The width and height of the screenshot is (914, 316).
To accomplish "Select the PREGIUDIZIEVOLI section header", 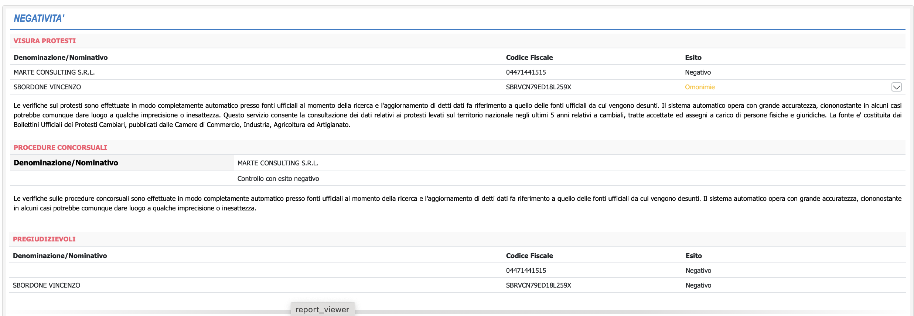I will (x=44, y=239).
